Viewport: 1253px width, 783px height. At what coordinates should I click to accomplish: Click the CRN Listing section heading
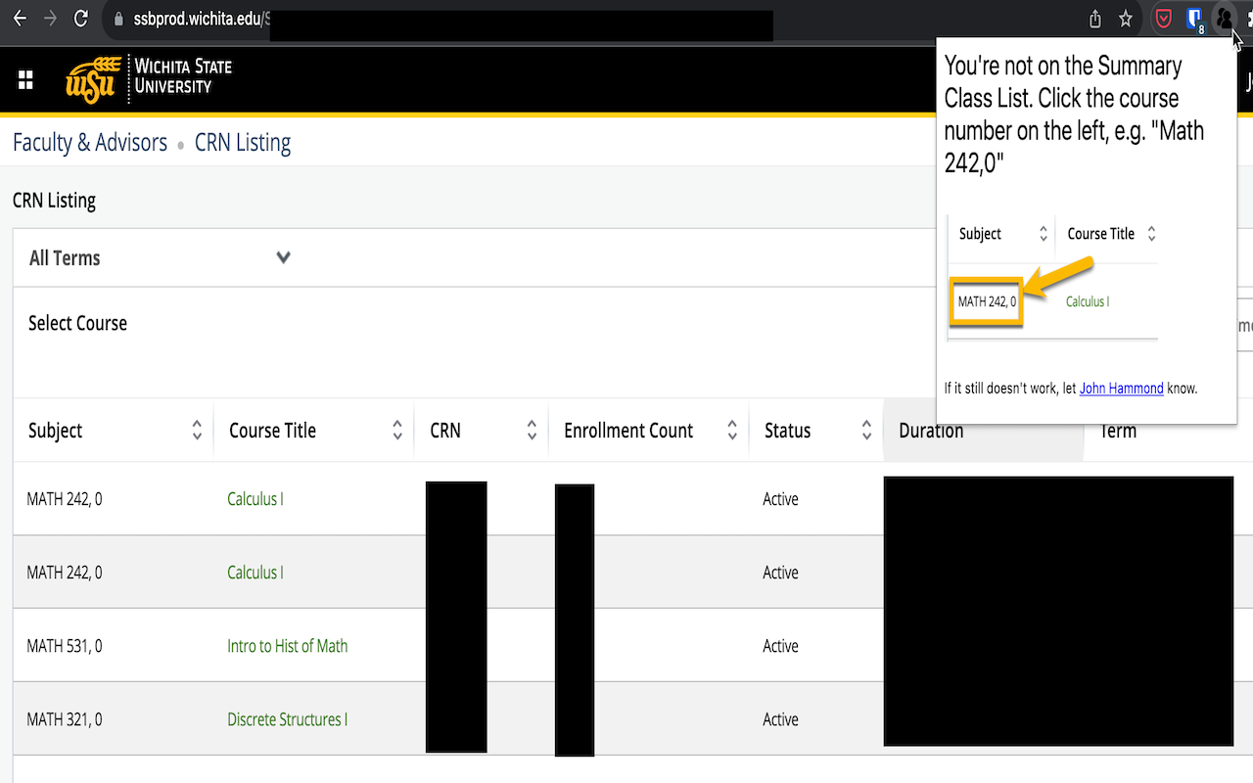(x=54, y=201)
